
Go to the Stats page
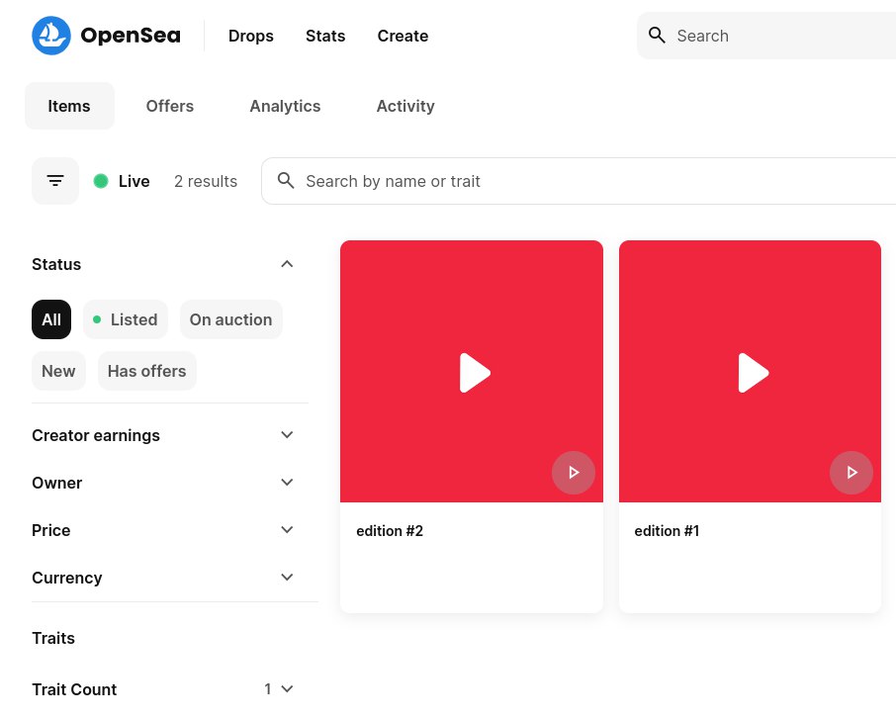pyautogui.click(x=325, y=36)
